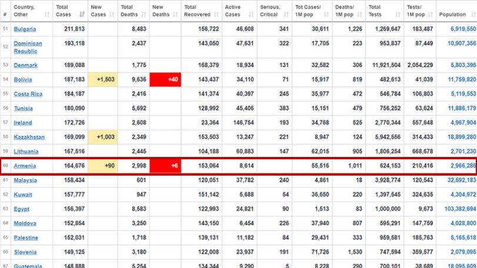Image resolution: width=477 pixels, height=268 pixels.
Task: Open the Lithuania country link
Action: 26,151
